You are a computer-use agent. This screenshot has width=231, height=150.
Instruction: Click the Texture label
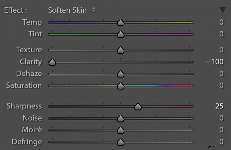[x=29, y=50]
